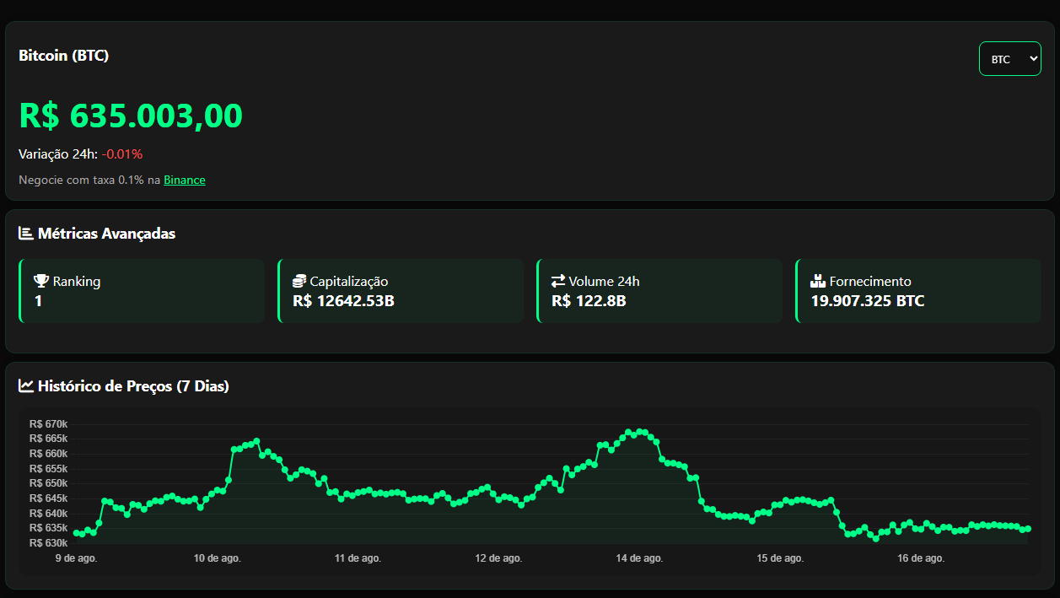Click the R$ 650k y-axis label

click(48, 483)
